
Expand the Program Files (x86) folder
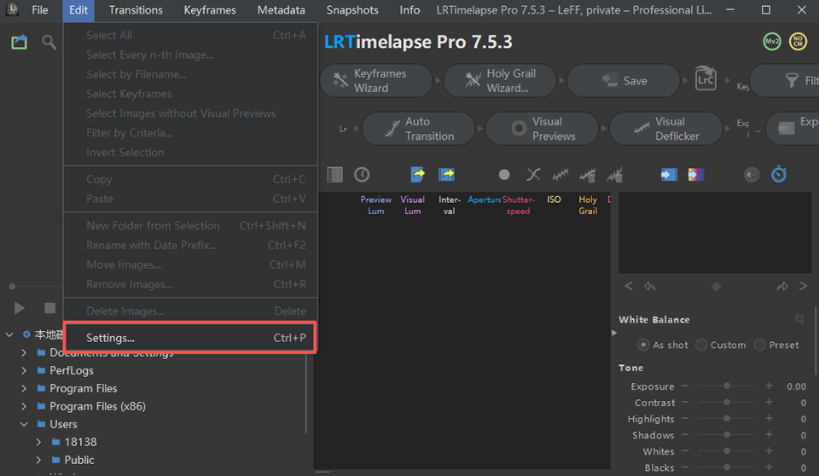coord(24,406)
